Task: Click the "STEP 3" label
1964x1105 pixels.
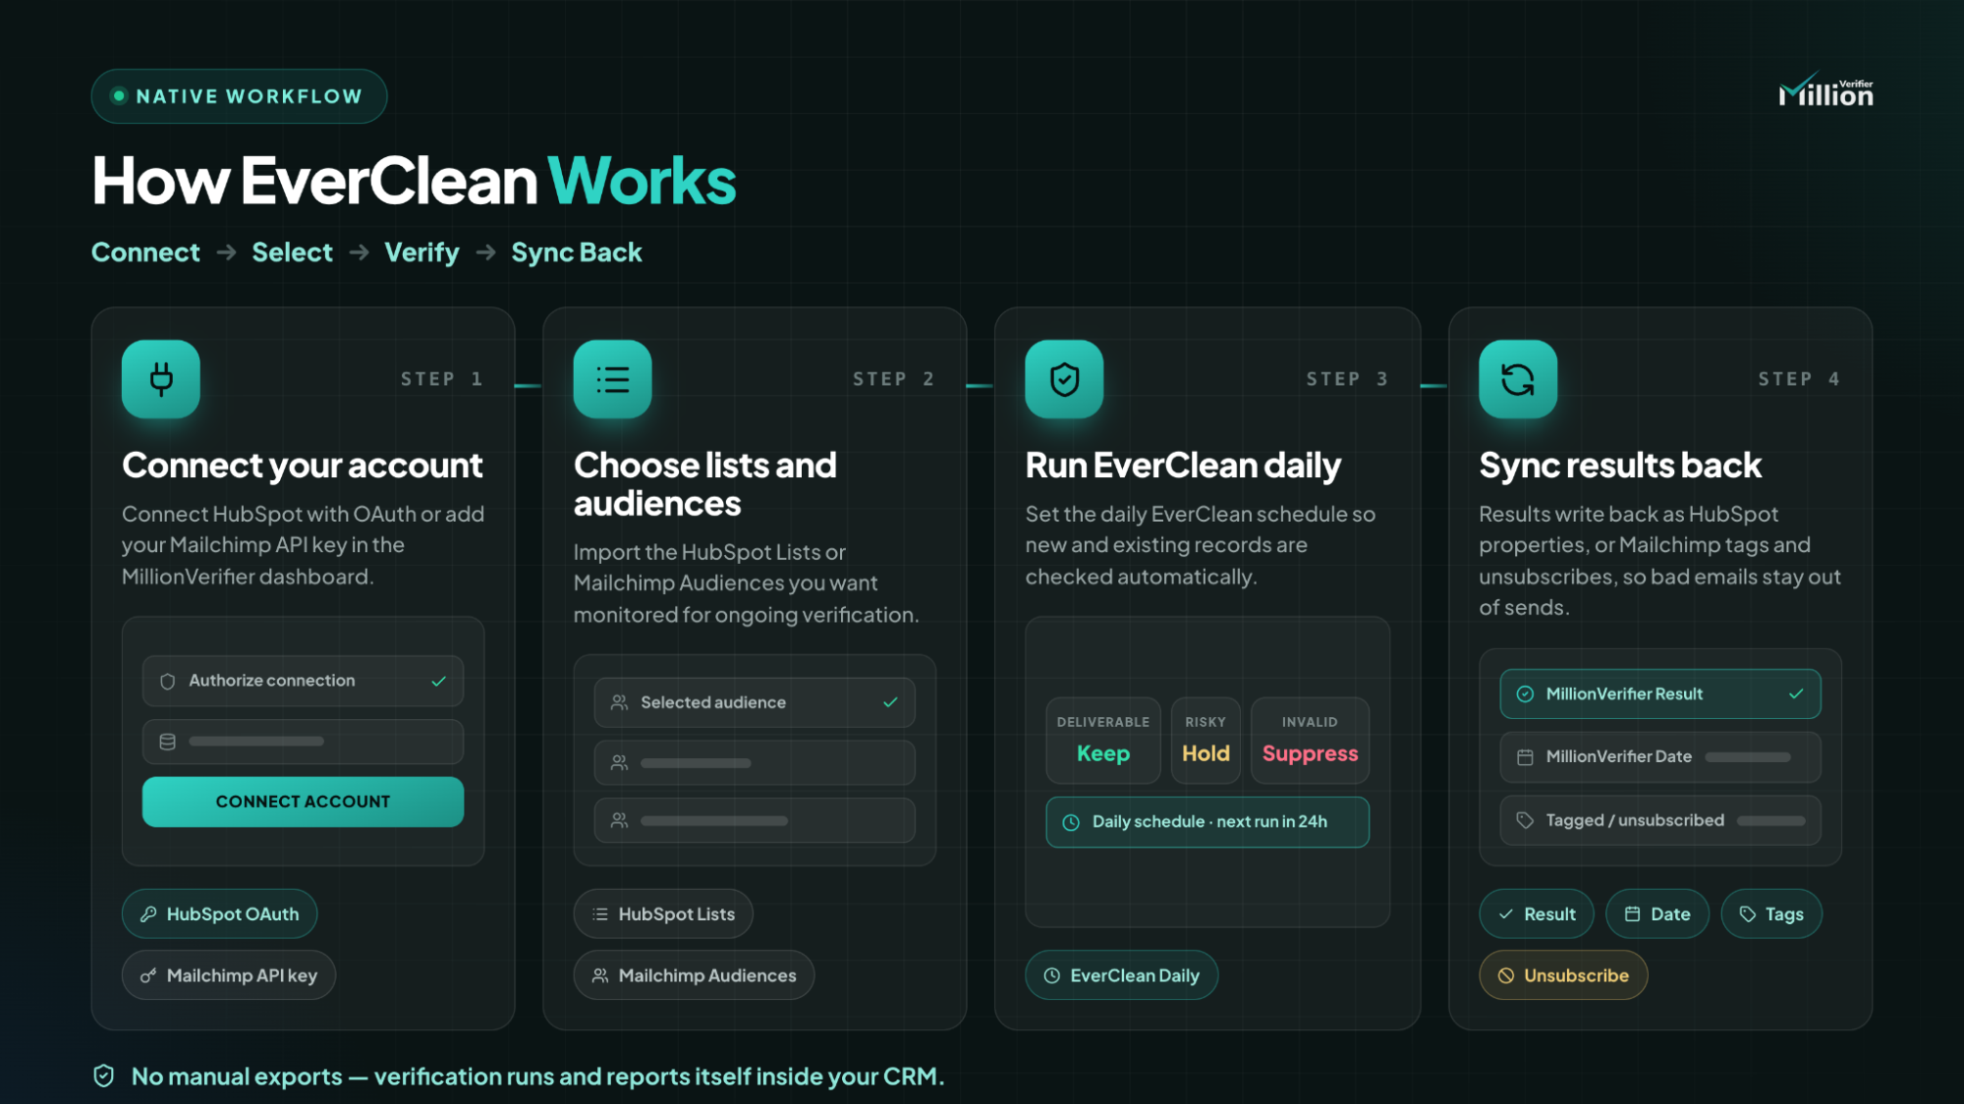Action: click(1347, 379)
